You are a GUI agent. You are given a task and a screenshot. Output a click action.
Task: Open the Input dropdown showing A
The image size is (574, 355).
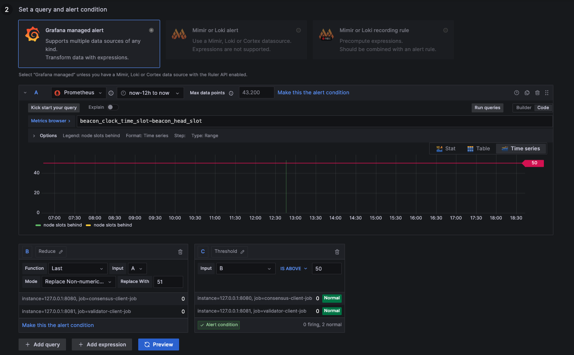[137, 269]
